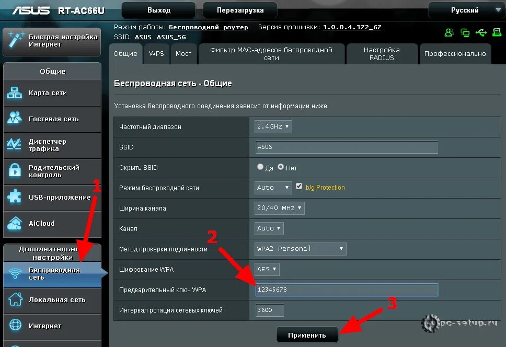Click the LAN house icon

[x=15, y=299]
